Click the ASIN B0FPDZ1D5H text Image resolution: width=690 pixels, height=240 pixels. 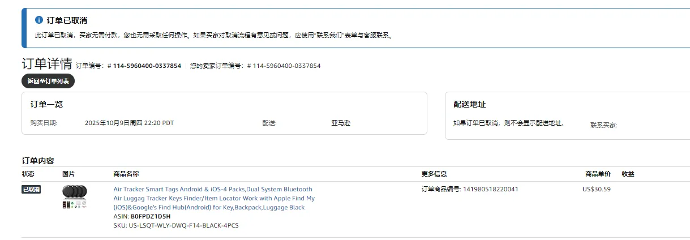150,216
